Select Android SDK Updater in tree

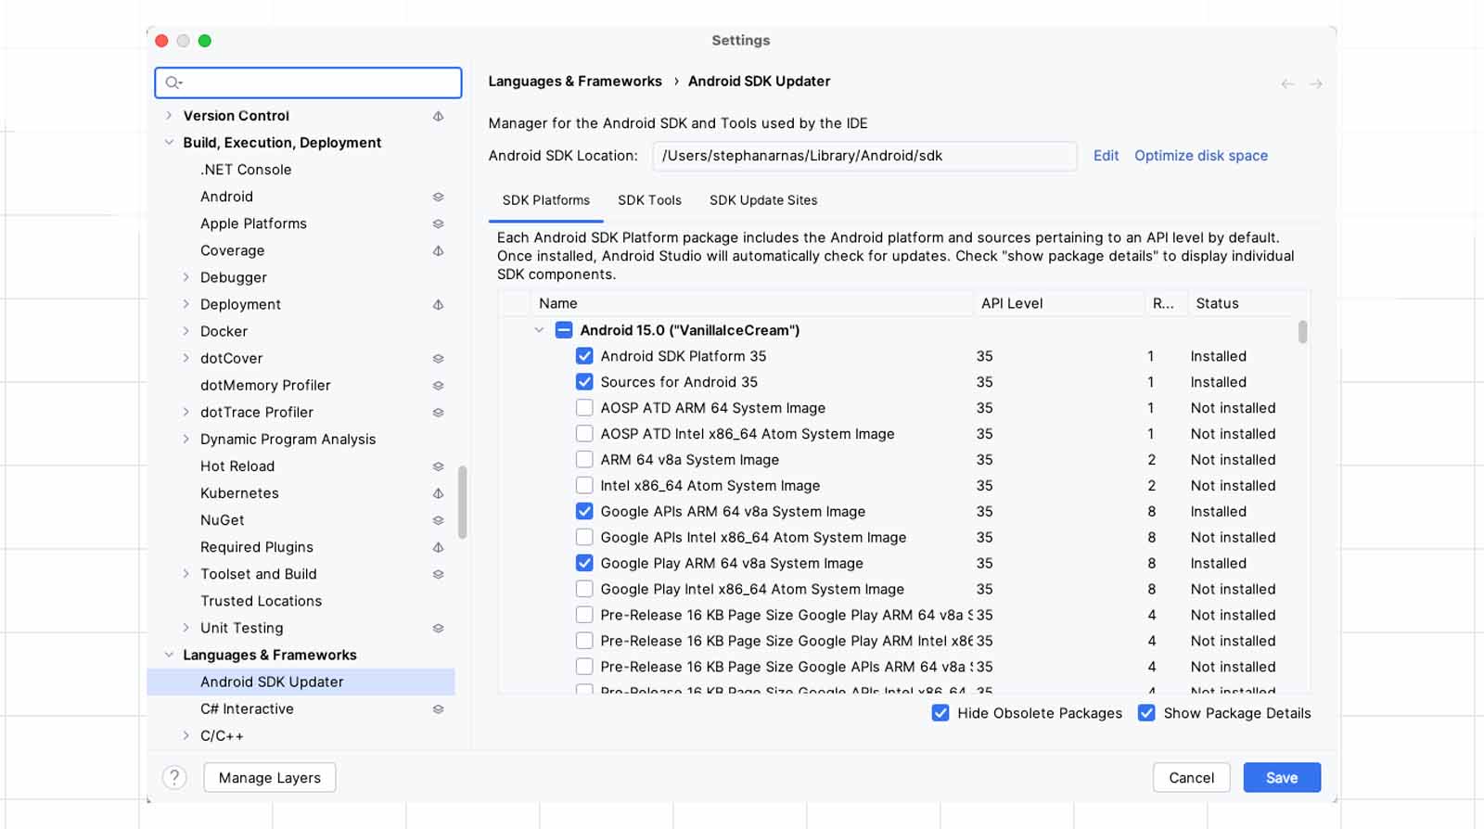click(x=301, y=682)
